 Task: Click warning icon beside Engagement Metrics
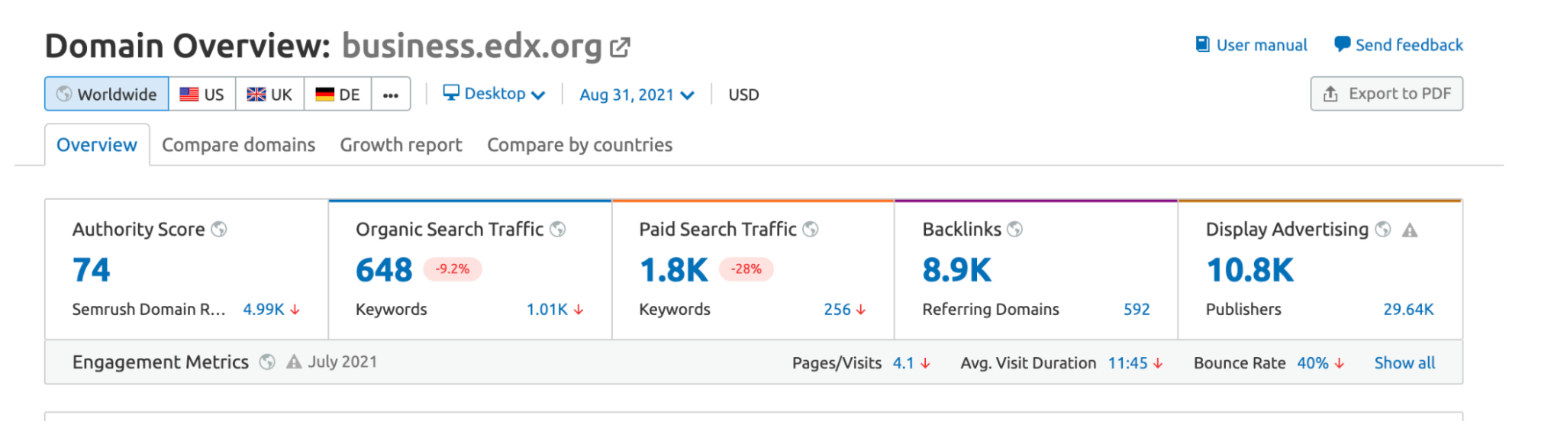pos(294,362)
